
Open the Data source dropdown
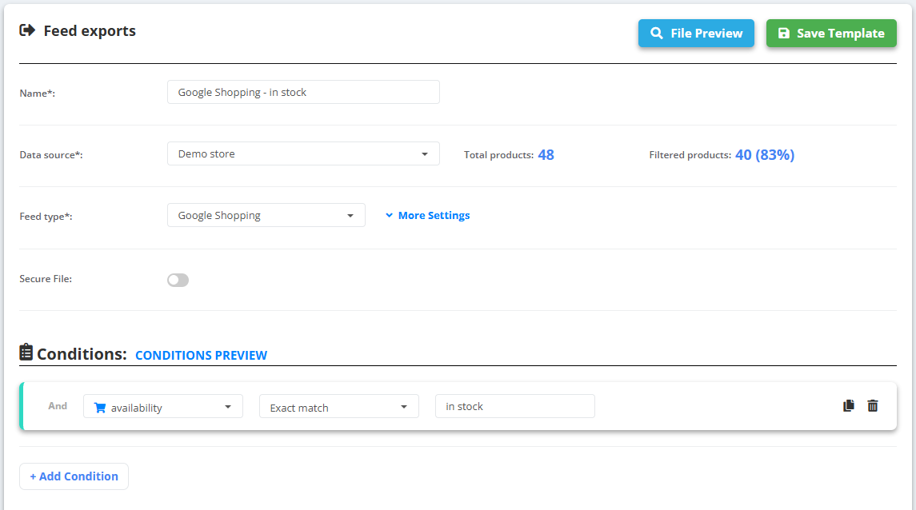point(303,153)
